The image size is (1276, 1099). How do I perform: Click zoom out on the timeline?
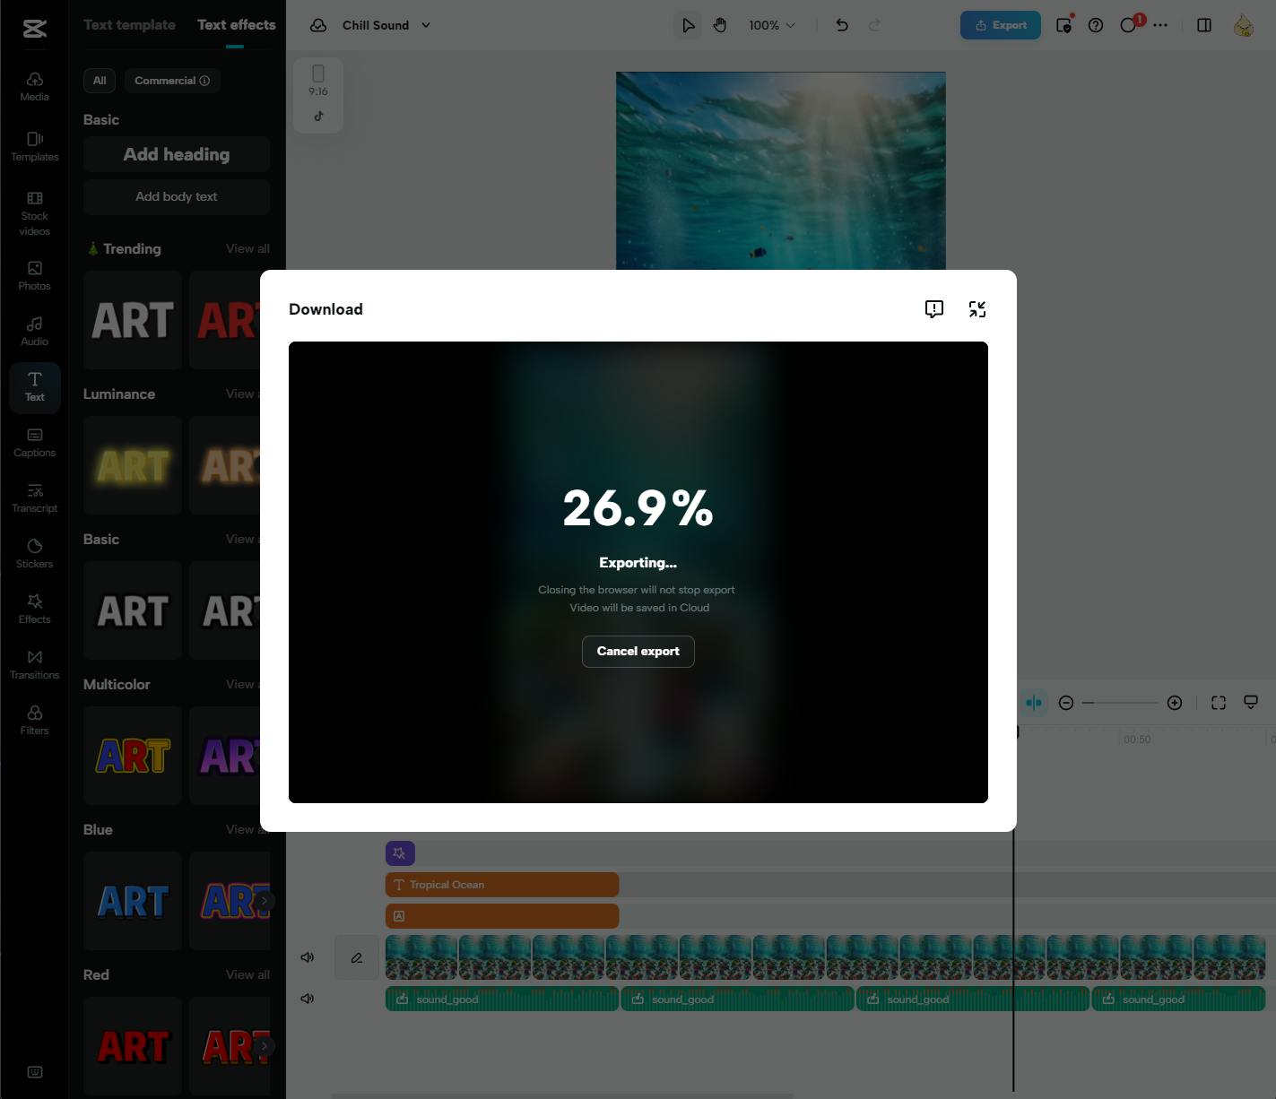point(1066,703)
